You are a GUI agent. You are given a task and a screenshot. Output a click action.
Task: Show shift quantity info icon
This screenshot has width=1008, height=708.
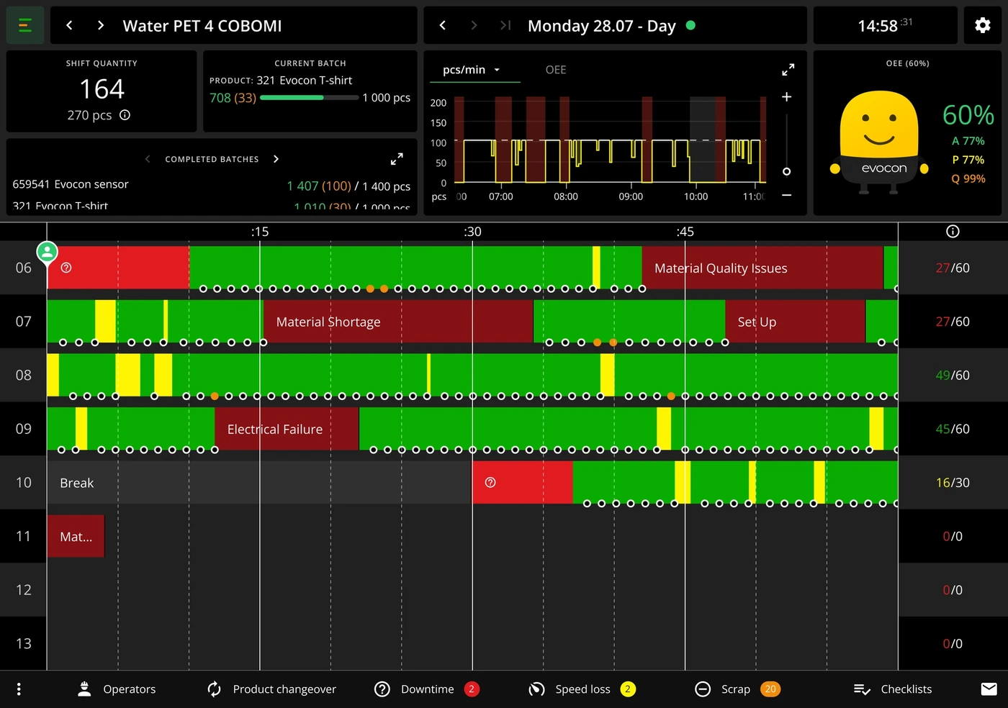click(125, 115)
